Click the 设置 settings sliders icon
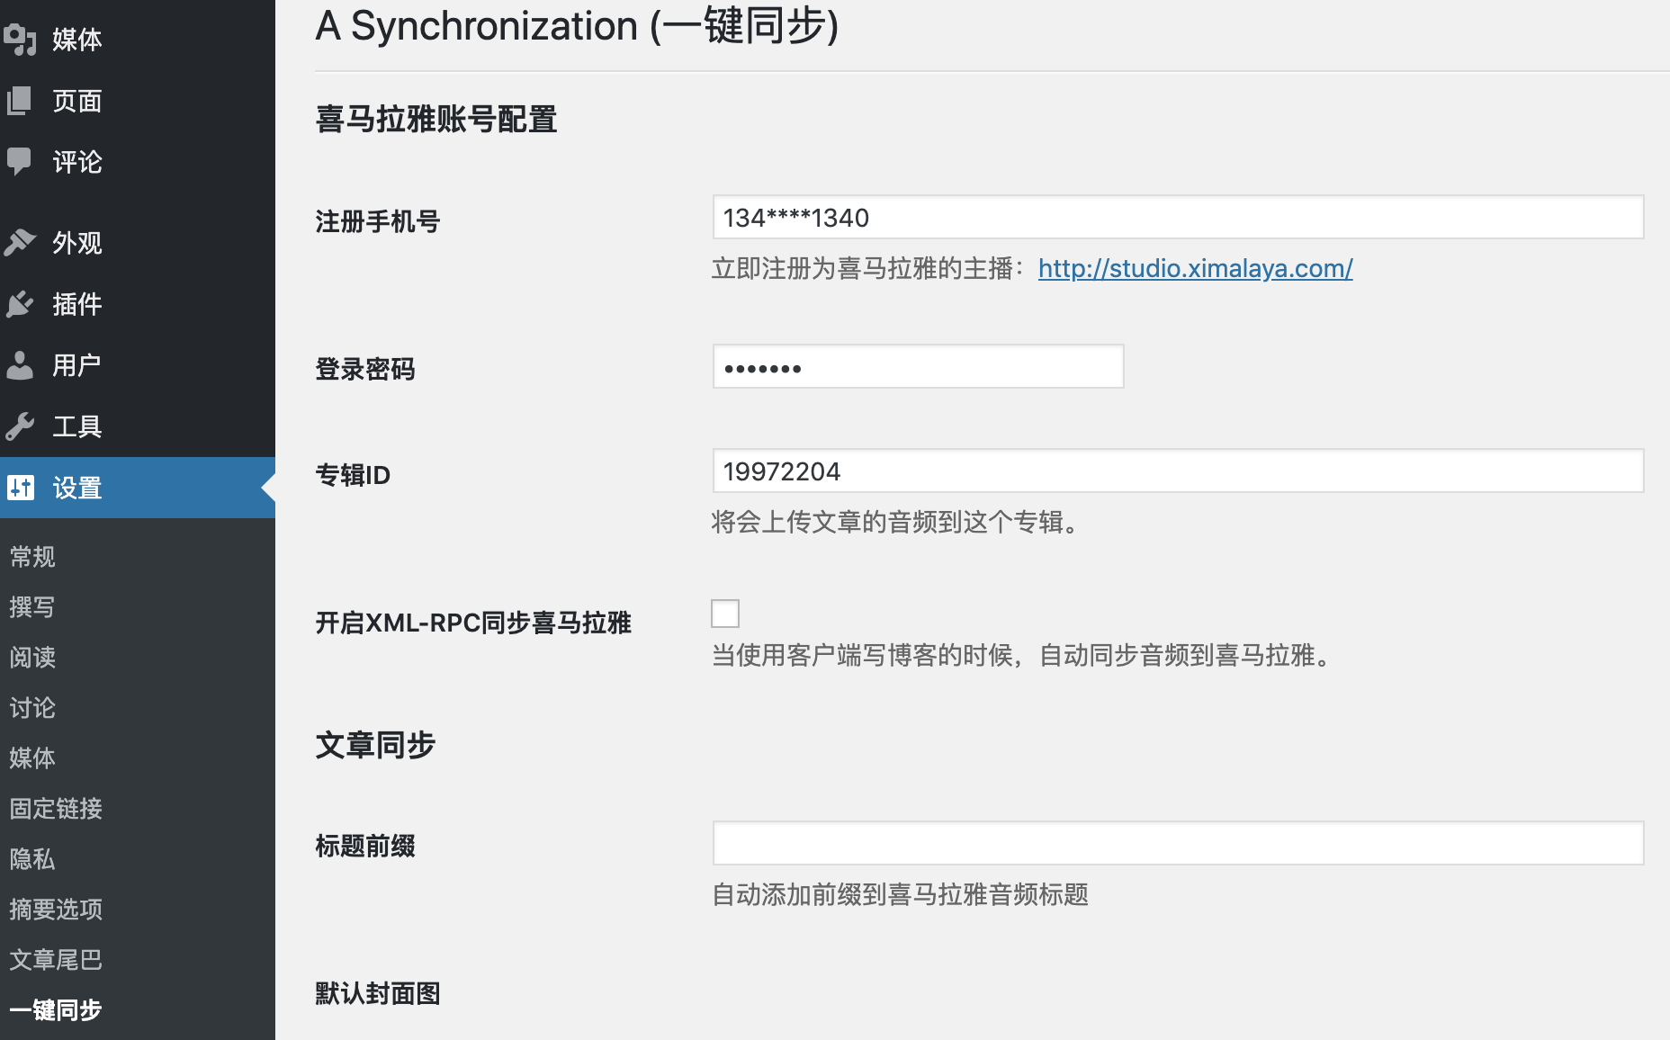This screenshot has height=1040, width=1670. click(x=20, y=488)
